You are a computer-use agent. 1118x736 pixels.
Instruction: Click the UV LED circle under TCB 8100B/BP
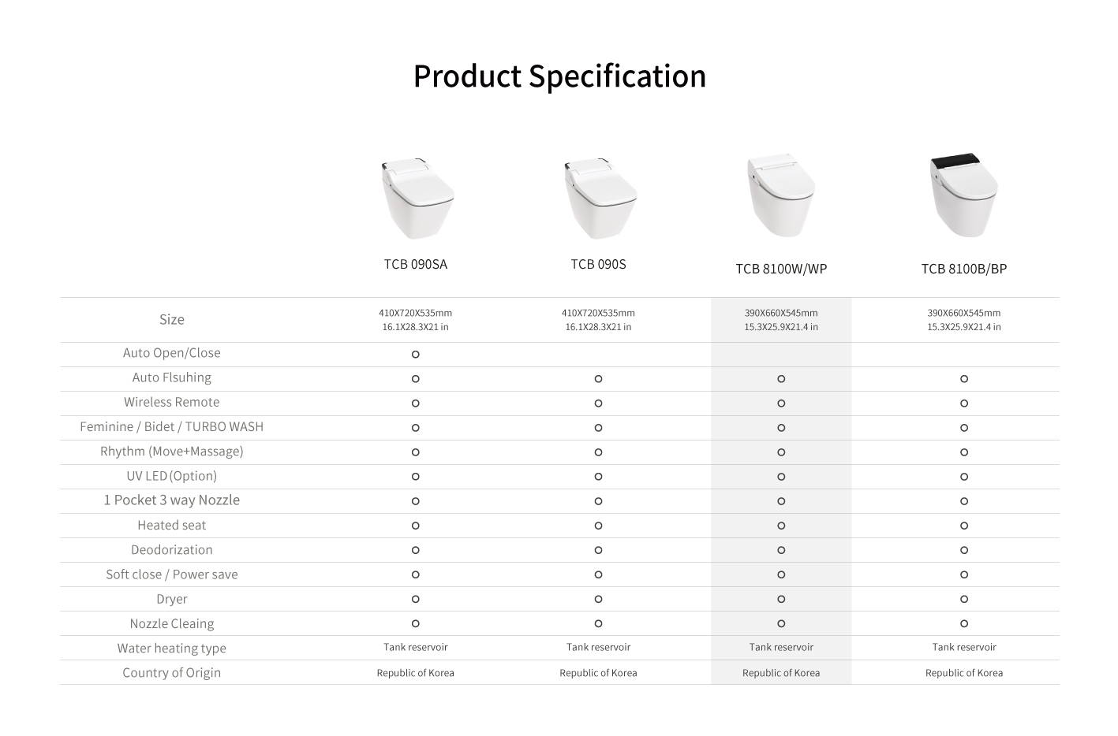pyautogui.click(x=964, y=477)
